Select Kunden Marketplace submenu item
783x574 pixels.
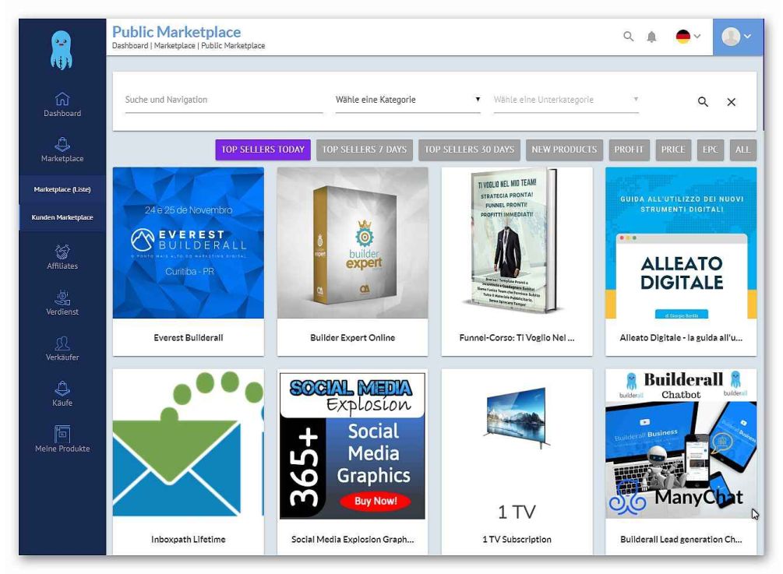[x=62, y=217]
